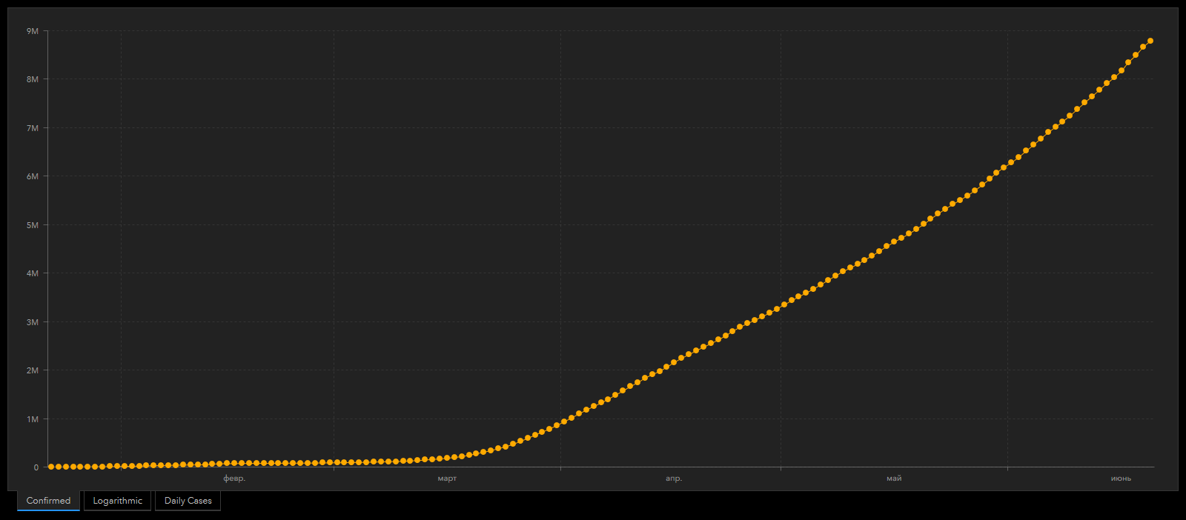
Task: Select the first data point on the chart
Action: 51,467
